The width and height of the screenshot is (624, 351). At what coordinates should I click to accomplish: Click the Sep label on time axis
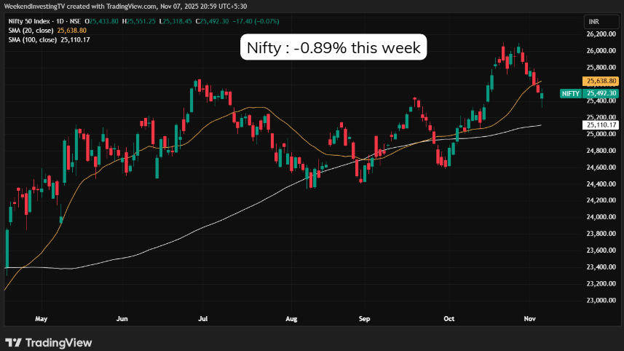pyautogui.click(x=365, y=319)
